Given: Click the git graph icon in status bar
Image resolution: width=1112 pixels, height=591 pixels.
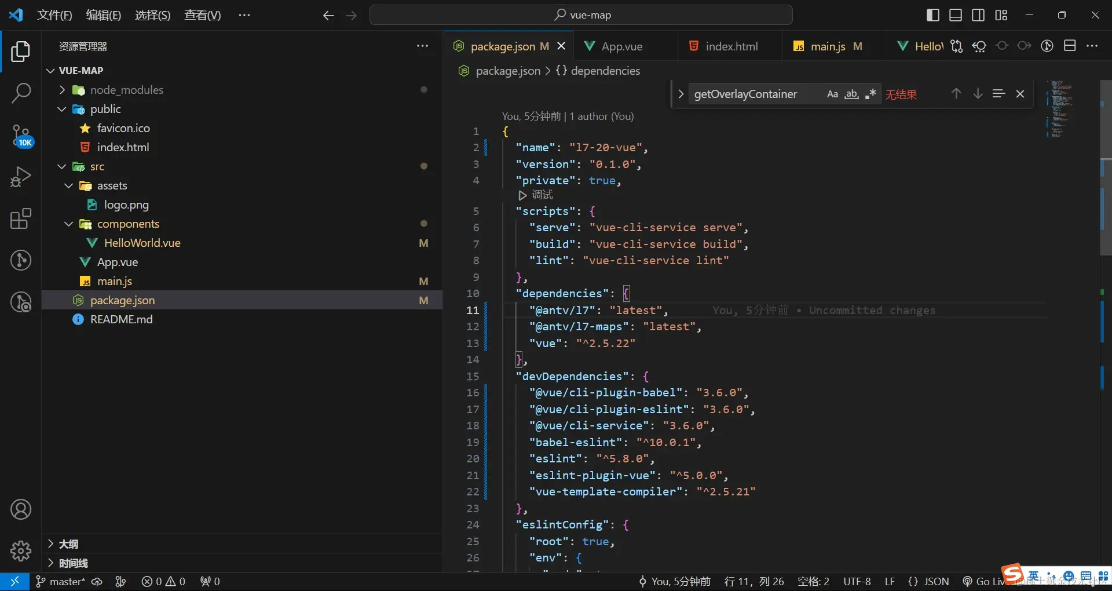Looking at the screenshot, I should 120,581.
